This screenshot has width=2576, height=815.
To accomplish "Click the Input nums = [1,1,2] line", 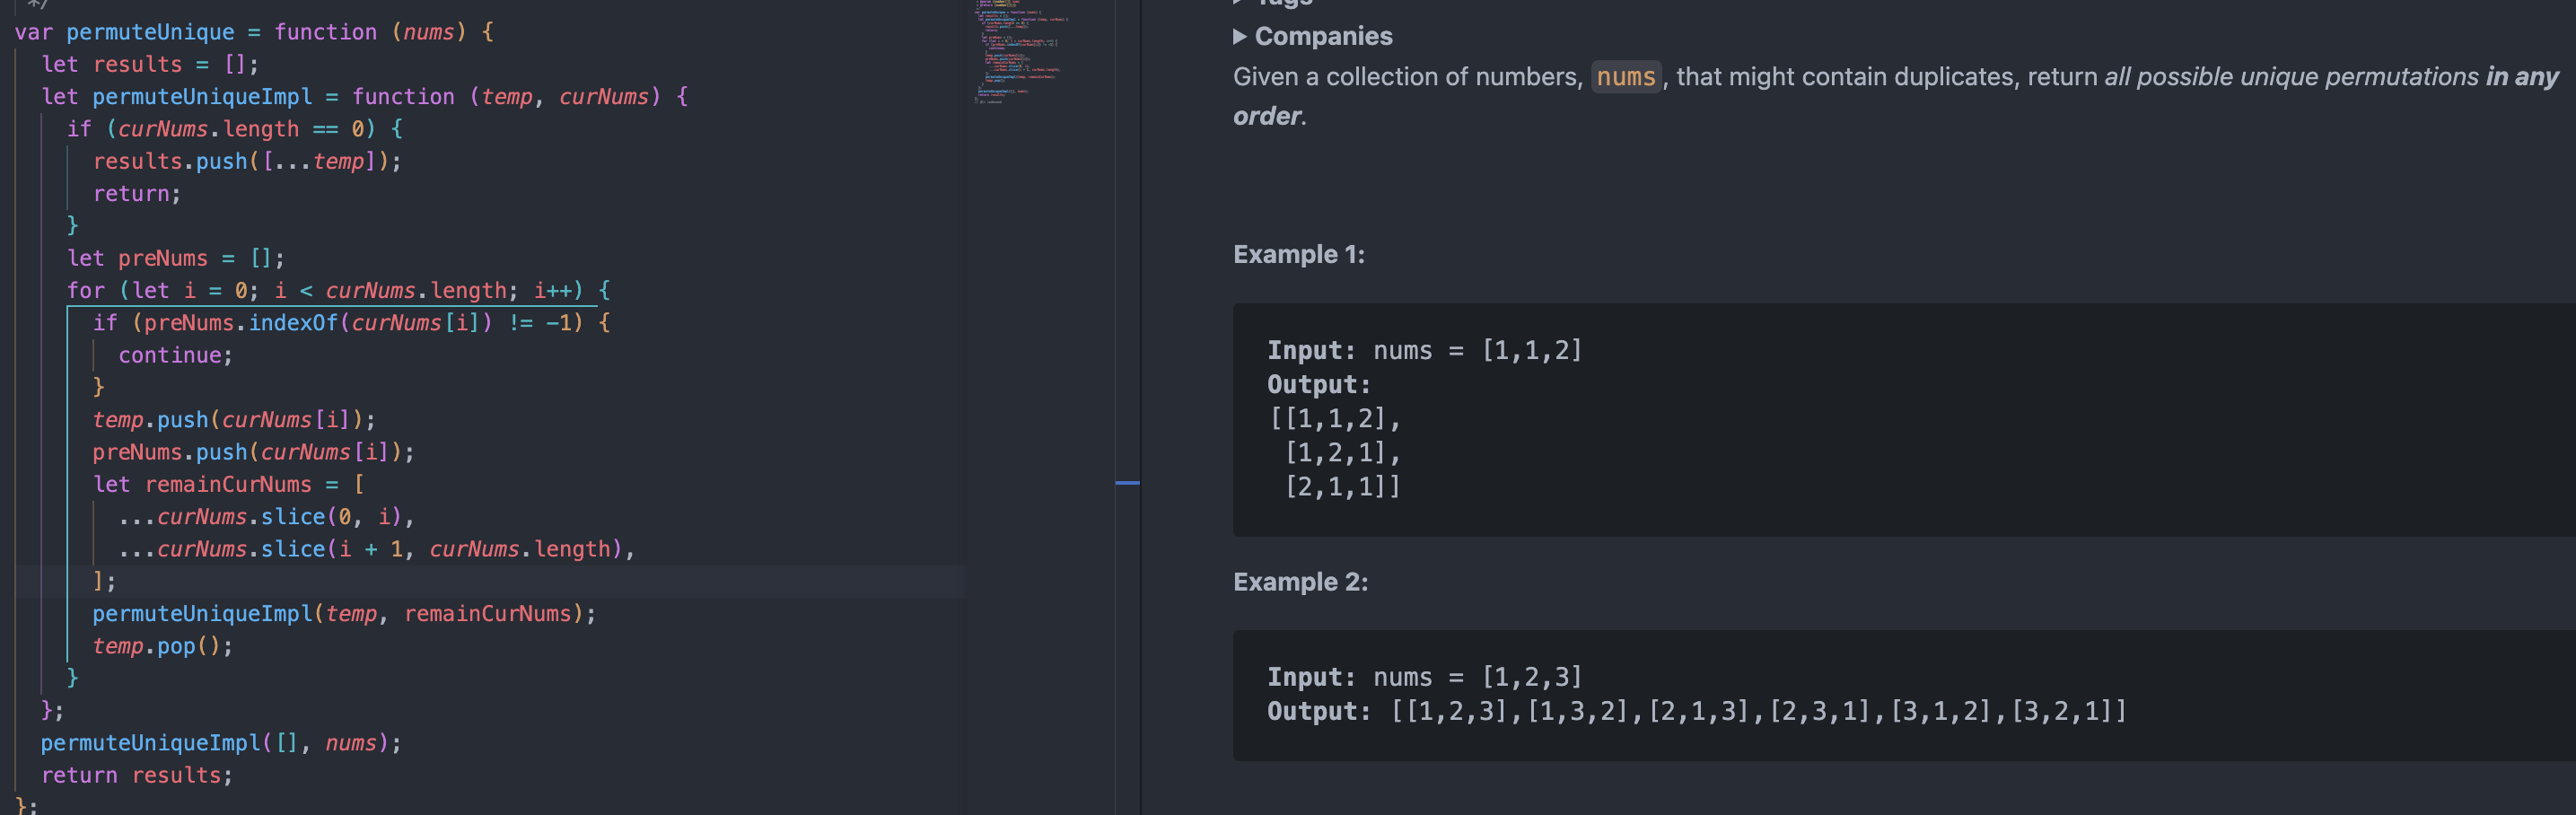I will tap(1423, 350).
